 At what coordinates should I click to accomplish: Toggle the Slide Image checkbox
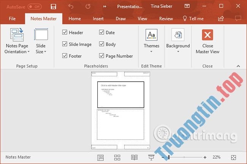pos(65,44)
